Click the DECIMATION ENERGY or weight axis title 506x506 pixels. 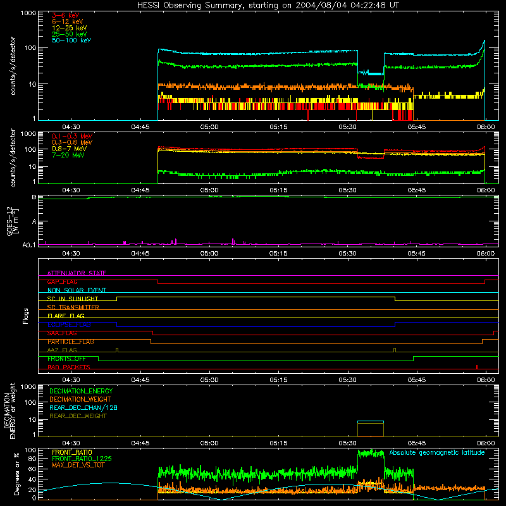tap(9, 410)
